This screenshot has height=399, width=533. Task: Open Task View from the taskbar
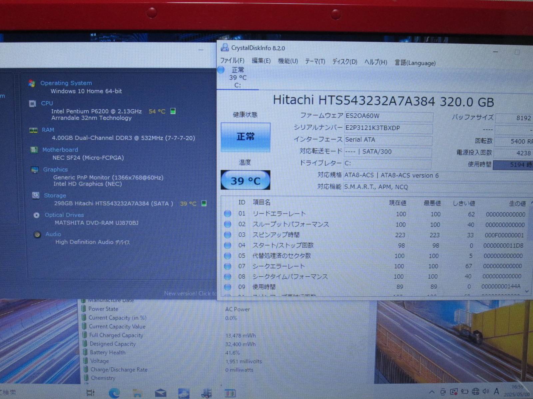point(90,393)
